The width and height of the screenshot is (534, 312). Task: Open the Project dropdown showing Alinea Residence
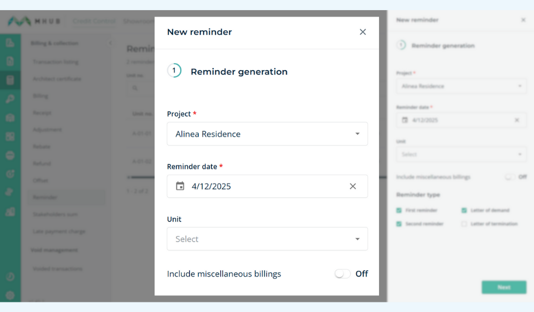(267, 134)
